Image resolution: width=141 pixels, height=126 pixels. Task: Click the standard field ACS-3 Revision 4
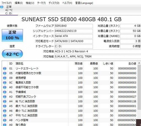(98, 51)
